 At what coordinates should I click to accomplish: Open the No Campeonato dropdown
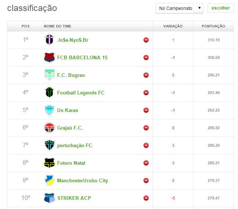[x=179, y=8]
